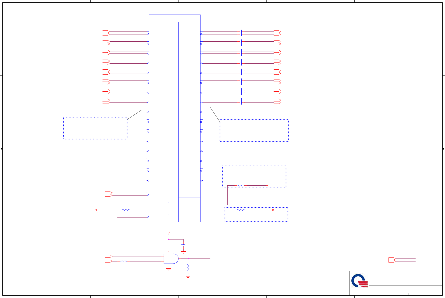Pick the upper input port of the AND gate
The width and height of the screenshot is (445, 298).
(109, 256)
